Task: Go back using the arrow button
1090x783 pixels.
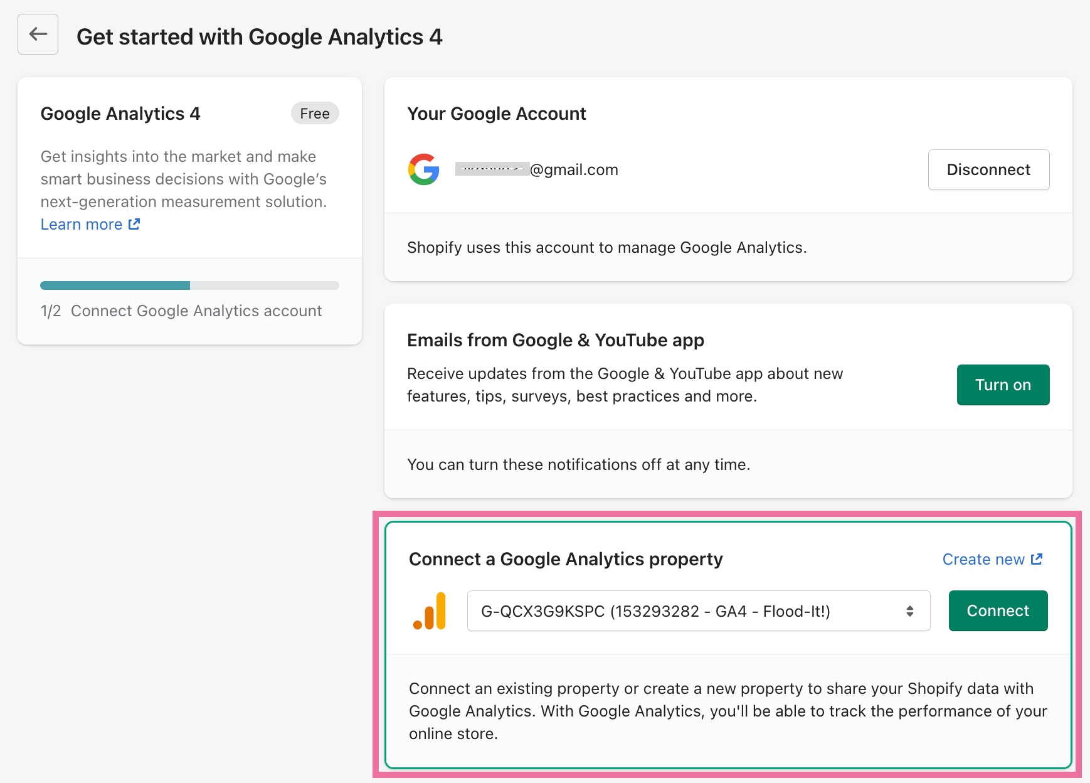Action: [38, 35]
